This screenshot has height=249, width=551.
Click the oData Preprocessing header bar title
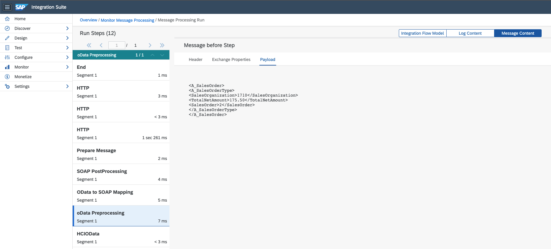click(x=97, y=55)
